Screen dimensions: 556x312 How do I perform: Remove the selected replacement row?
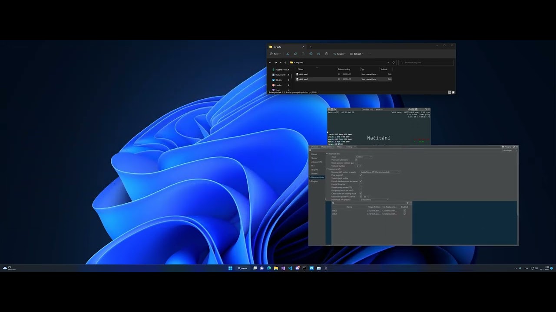pos(410,203)
